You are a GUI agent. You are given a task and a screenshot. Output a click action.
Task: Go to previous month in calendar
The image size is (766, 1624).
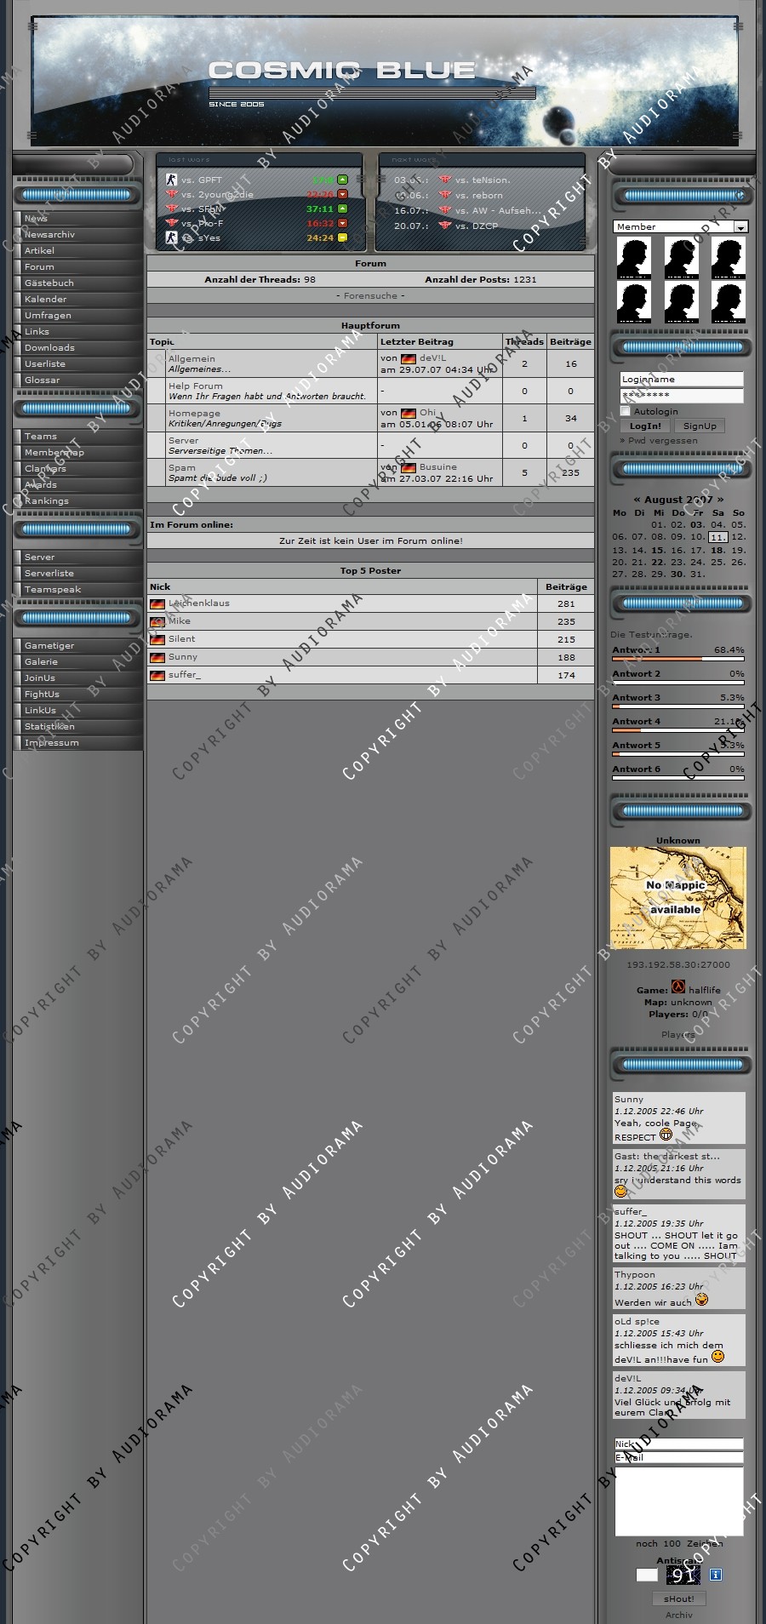coord(637,500)
